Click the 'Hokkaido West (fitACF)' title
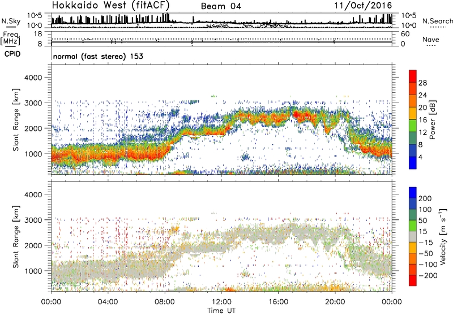This screenshot has width=453, height=314. pyautogui.click(x=110, y=5)
